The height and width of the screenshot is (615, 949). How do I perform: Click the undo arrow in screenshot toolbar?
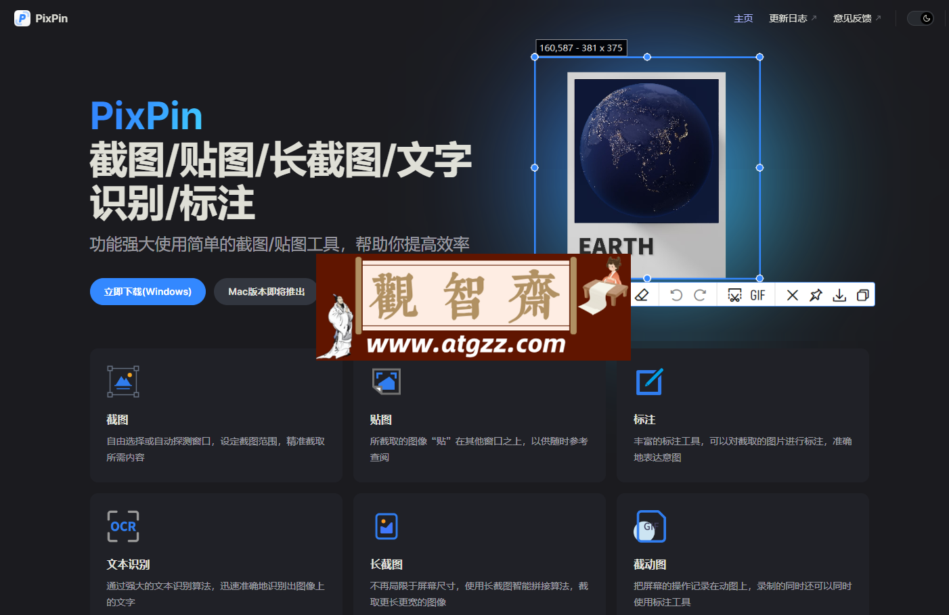(676, 295)
